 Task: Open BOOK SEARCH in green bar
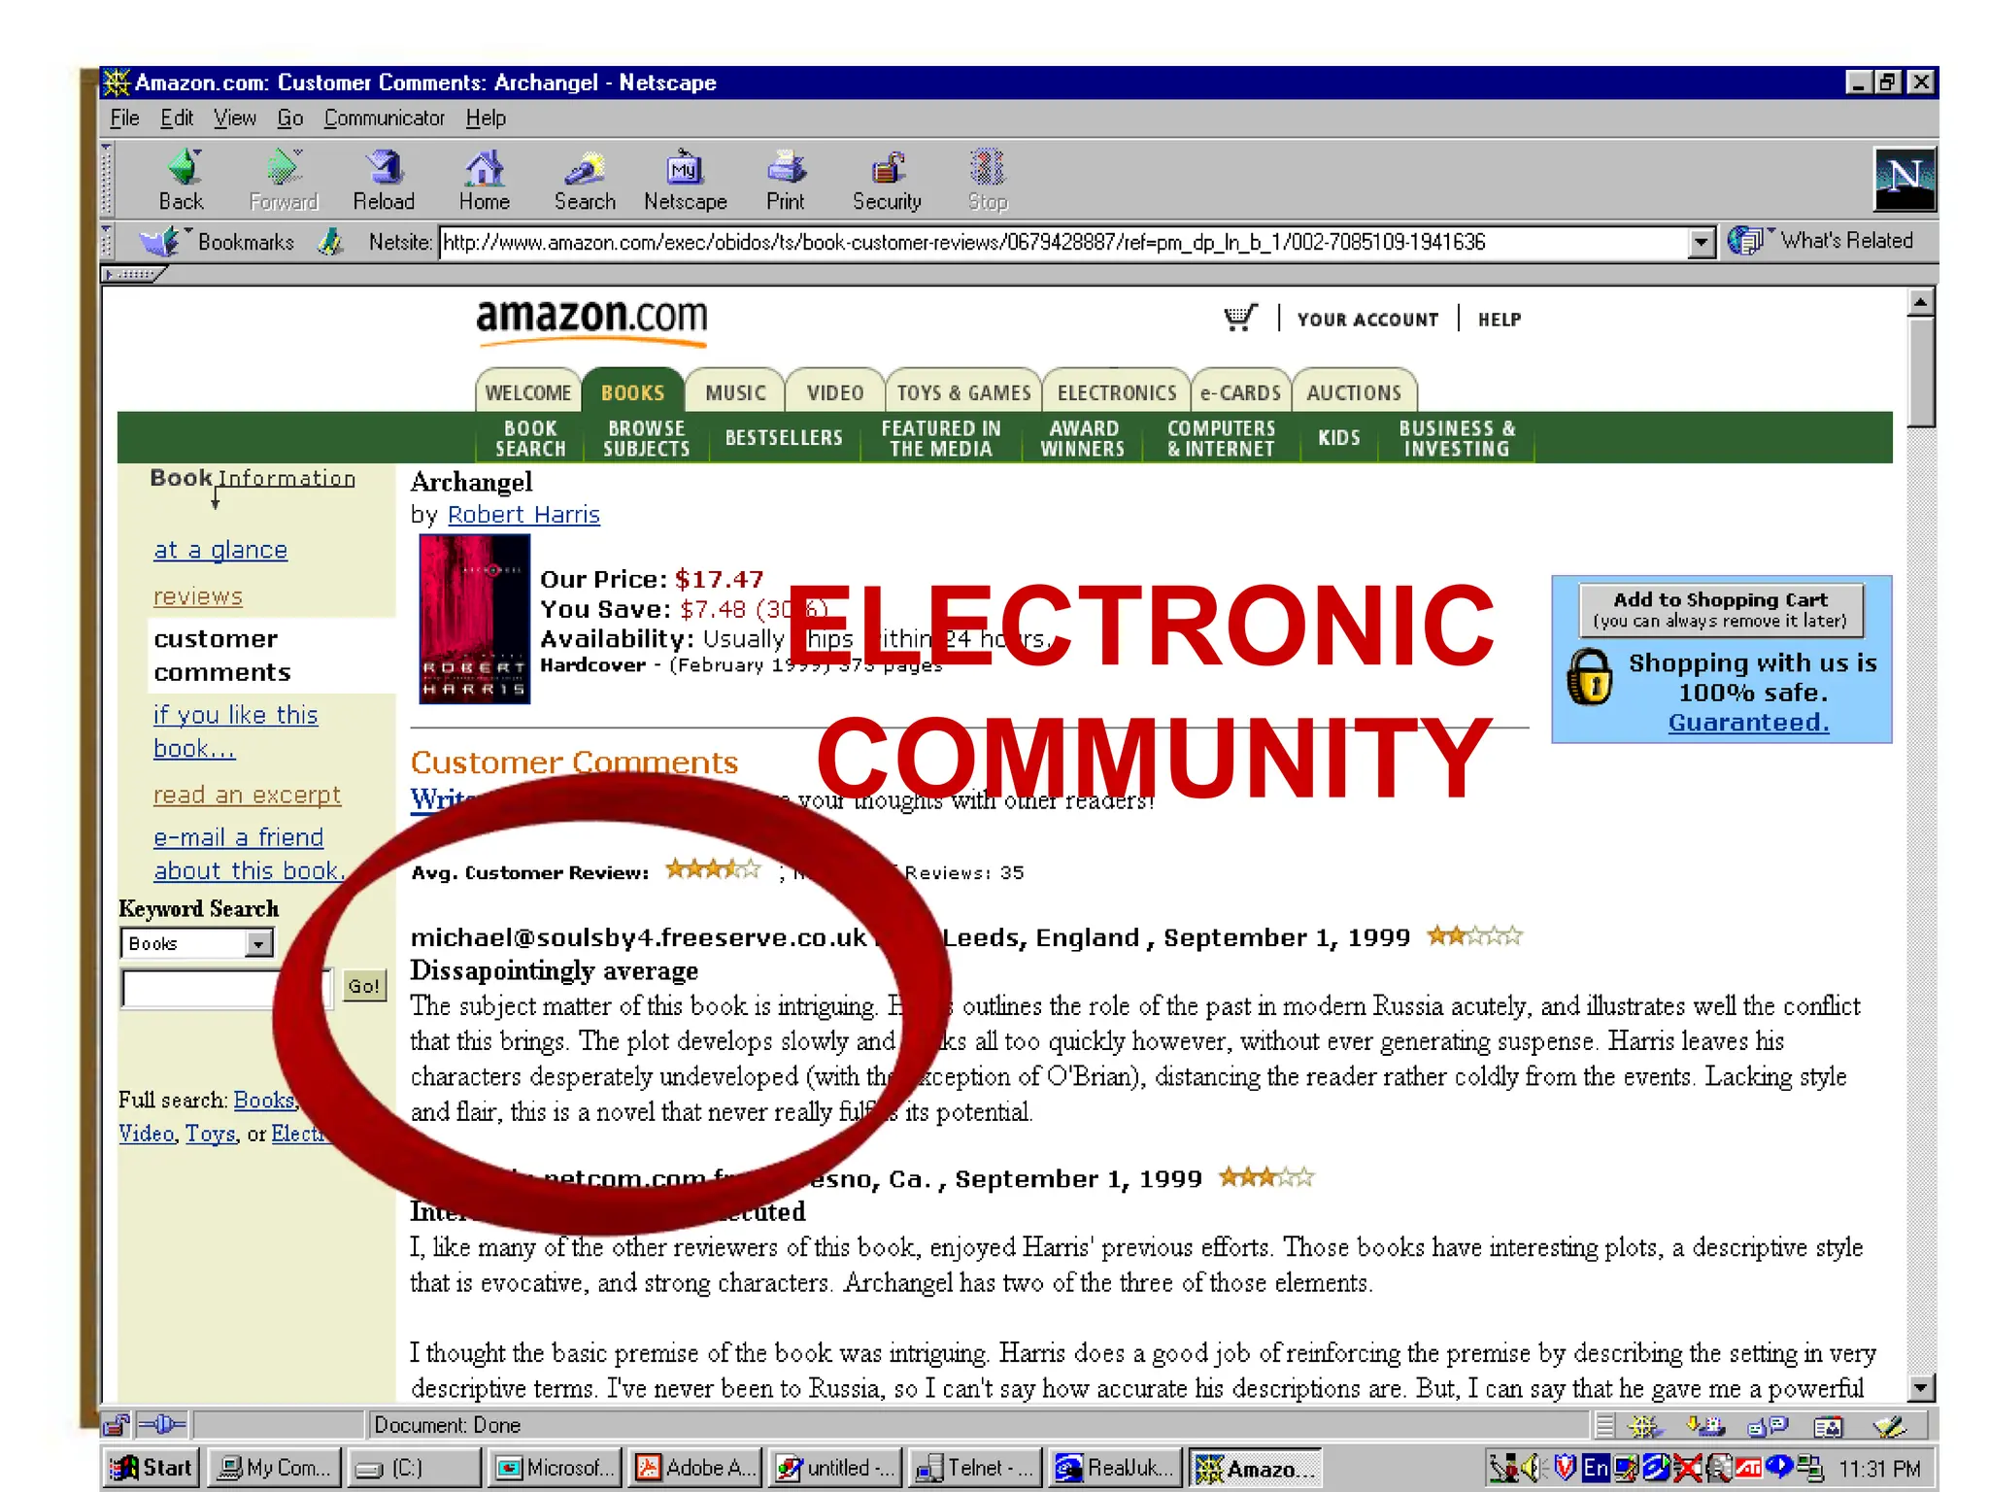530,438
